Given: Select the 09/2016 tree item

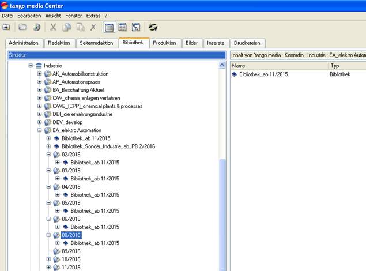Looking at the screenshot, I should (x=71, y=251).
